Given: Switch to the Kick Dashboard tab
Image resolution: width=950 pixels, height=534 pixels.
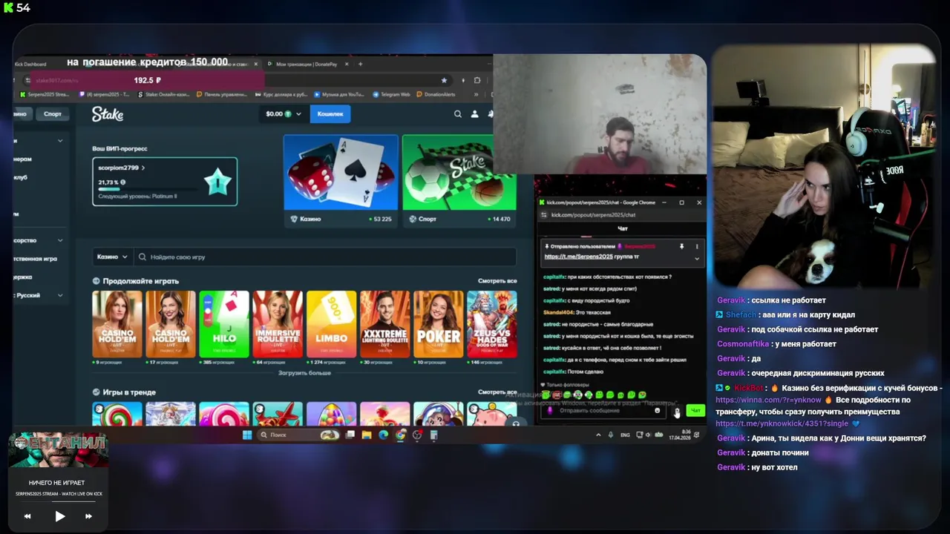Looking at the screenshot, I should point(30,65).
